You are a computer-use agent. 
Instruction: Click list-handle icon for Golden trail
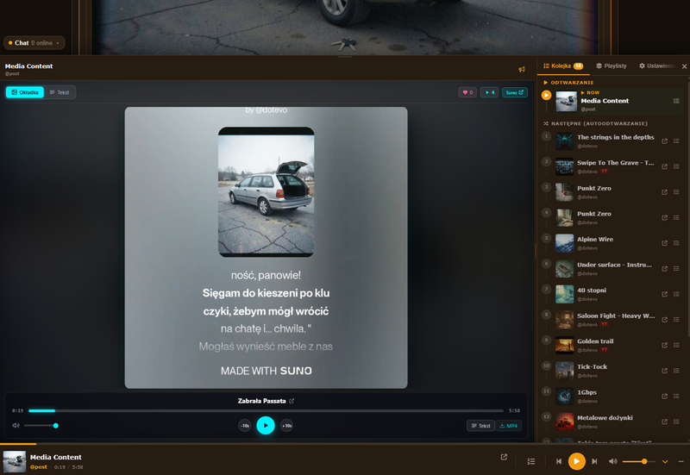tap(676, 345)
